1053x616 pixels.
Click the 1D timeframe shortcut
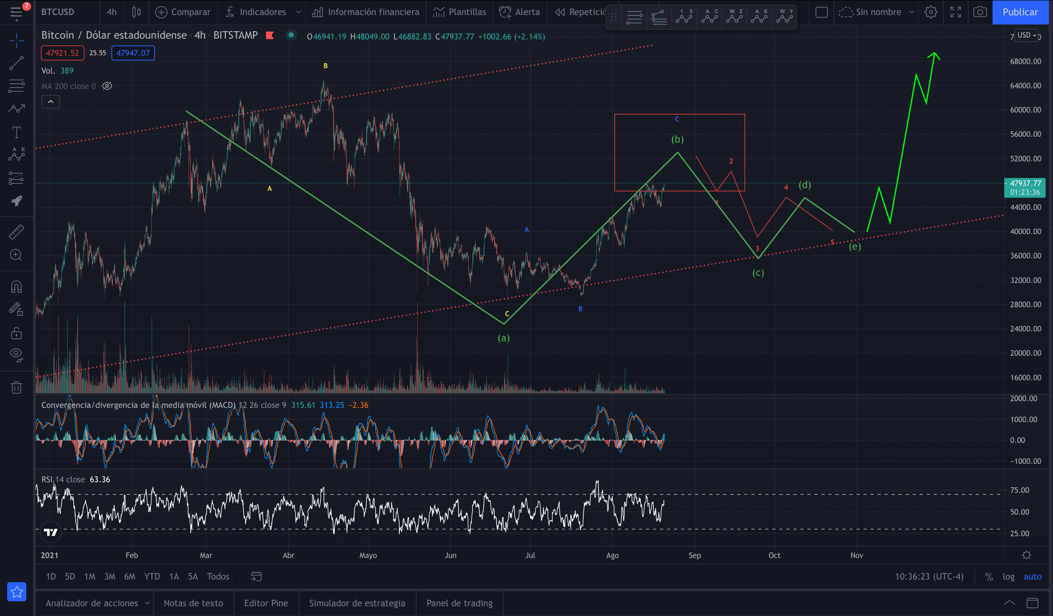pyautogui.click(x=50, y=576)
